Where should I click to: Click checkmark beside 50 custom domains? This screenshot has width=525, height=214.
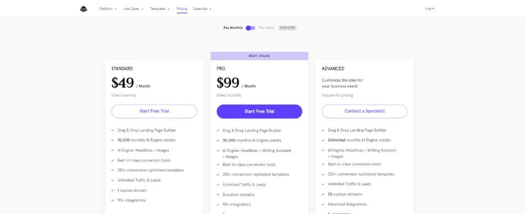click(323, 194)
